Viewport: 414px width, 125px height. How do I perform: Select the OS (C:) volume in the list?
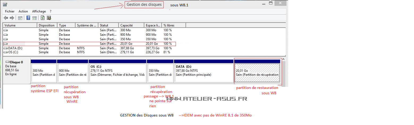(12, 52)
